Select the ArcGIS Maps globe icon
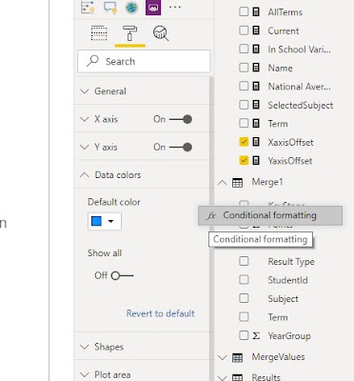 click(x=131, y=7)
